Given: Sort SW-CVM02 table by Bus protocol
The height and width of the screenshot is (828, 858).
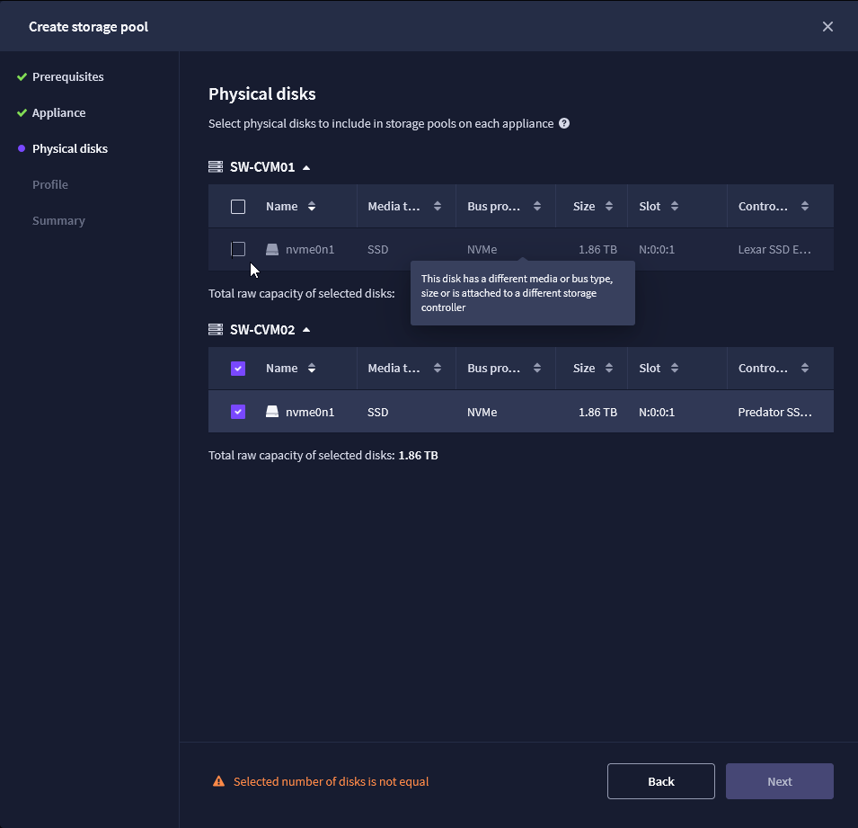Looking at the screenshot, I should 536,368.
